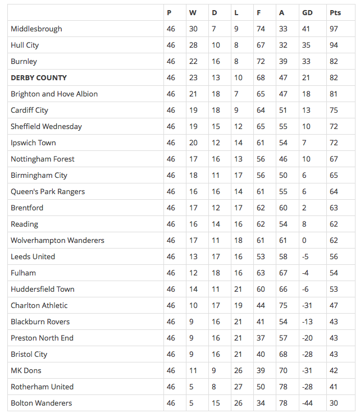This screenshot has width=360, height=418.
Task: Click Charlton Athletic team name
Action: coord(39,305)
